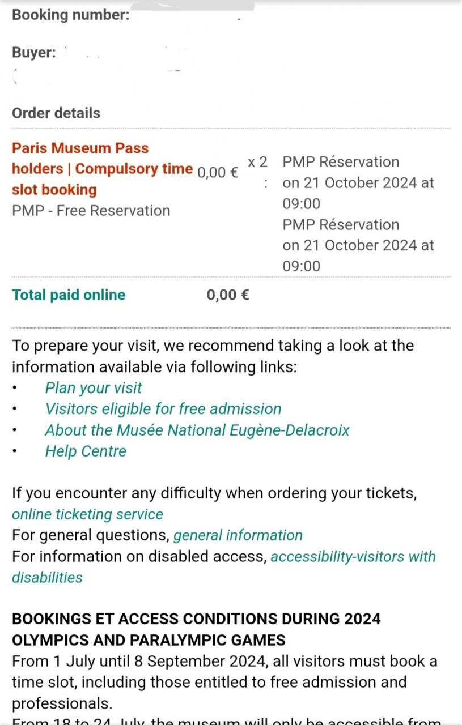The image size is (462, 725).
Task: Open Visitors eligible for free admission link
Action: click(163, 409)
